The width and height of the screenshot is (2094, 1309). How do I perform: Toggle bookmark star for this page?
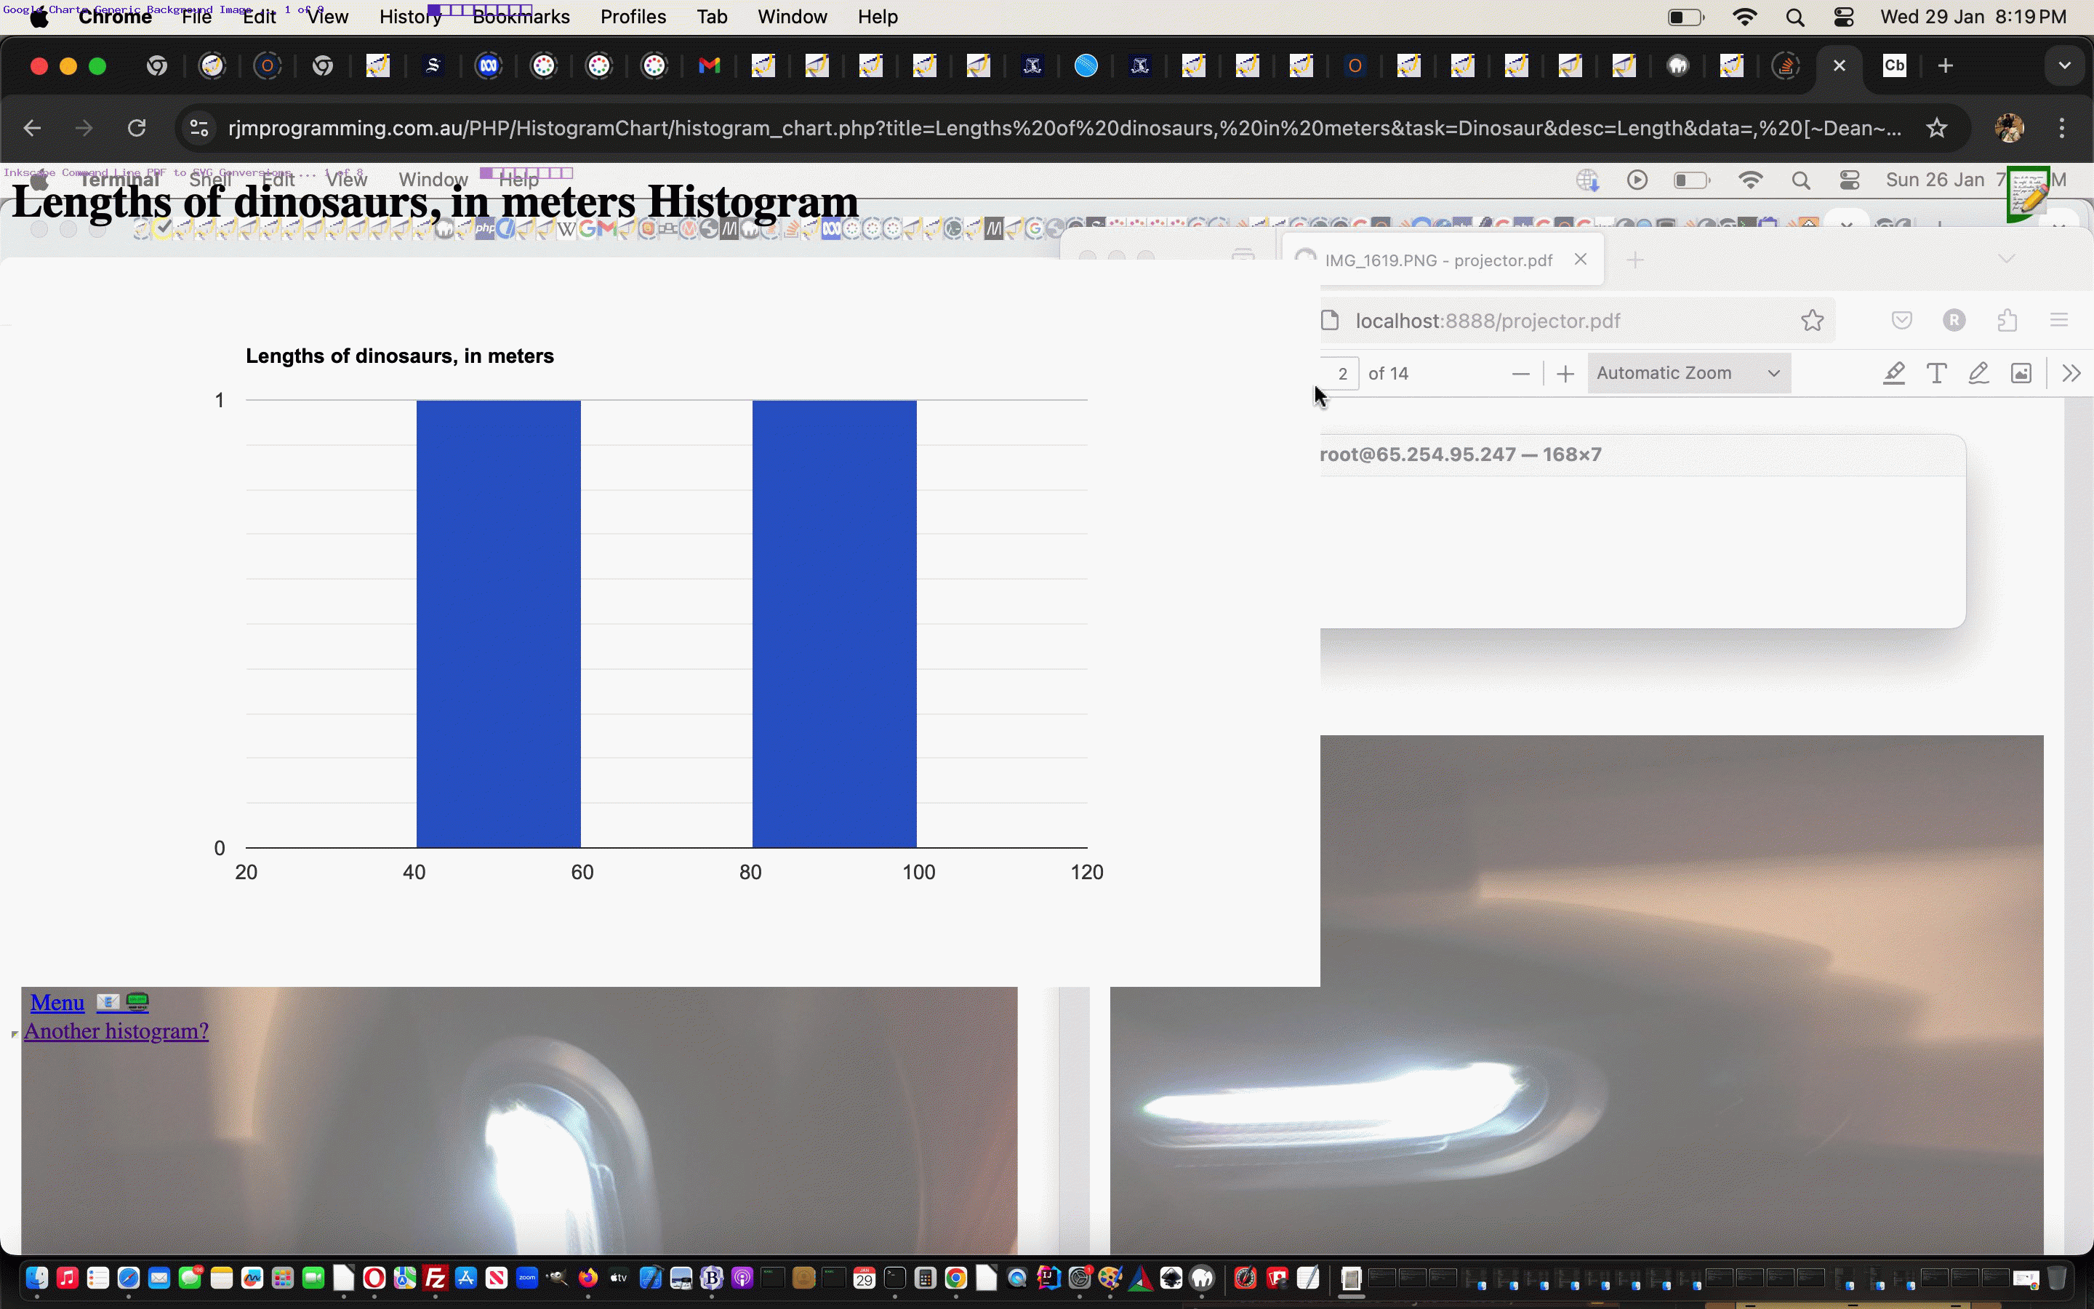click(1936, 128)
